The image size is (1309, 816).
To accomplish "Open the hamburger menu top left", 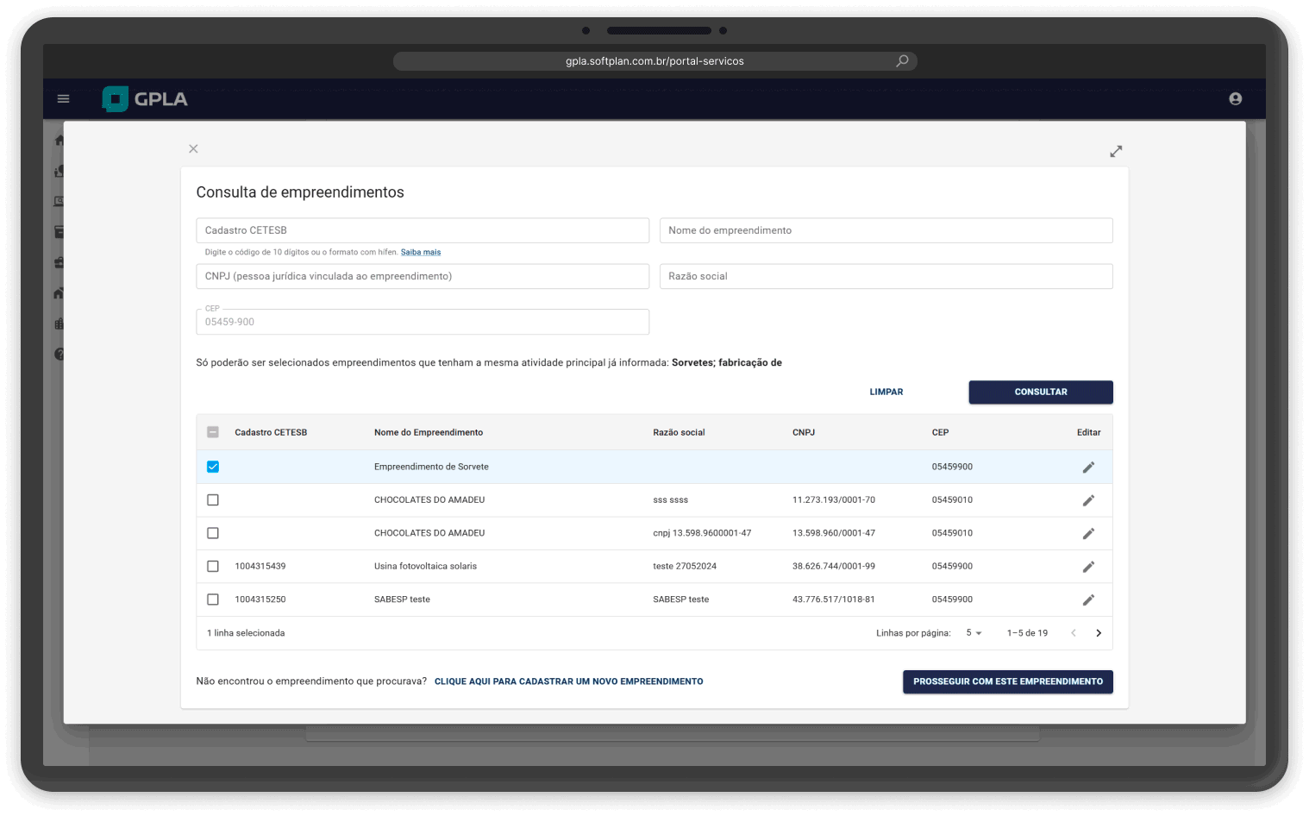I will (63, 98).
